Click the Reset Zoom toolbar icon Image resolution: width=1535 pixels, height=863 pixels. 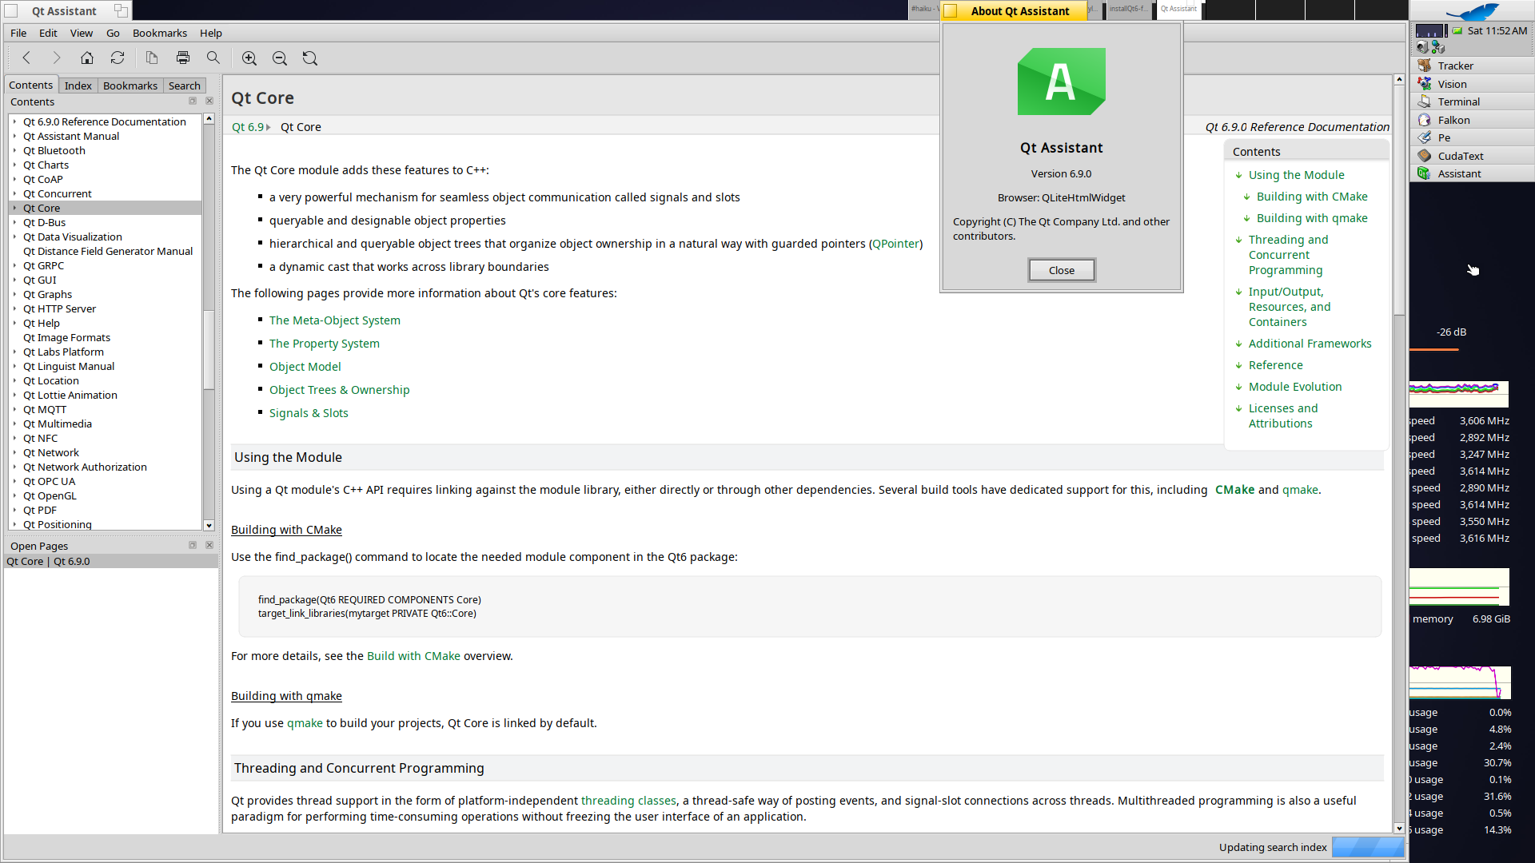point(310,58)
